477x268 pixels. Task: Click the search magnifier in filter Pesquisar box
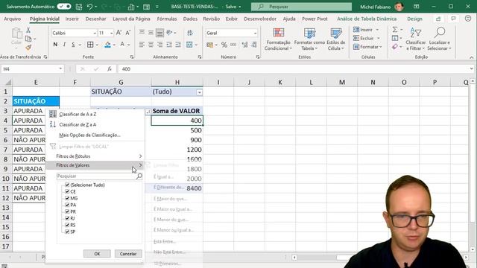(139, 176)
